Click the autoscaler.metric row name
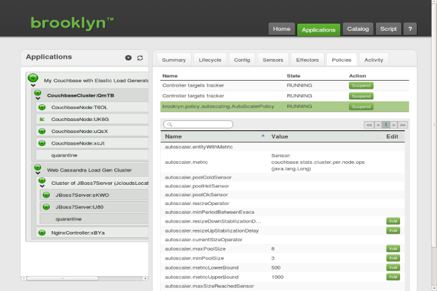The height and width of the screenshot is (291, 437). point(186,162)
